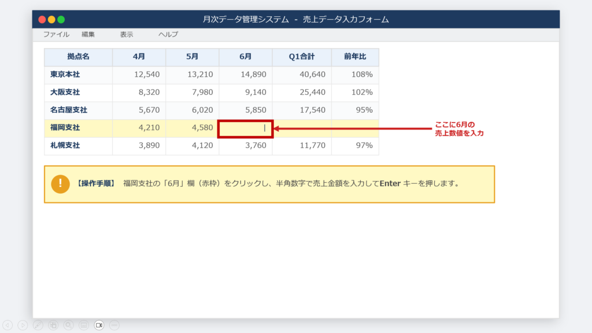Select the 前年比 column header
The height and width of the screenshot is (333, 592).
(355, 57)
